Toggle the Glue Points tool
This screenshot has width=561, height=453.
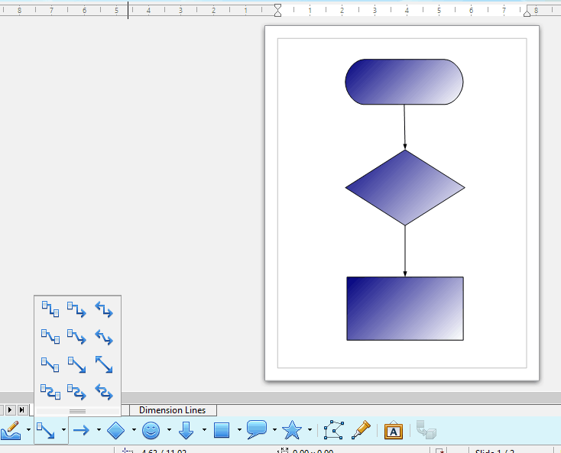click(x=361, y=430)
